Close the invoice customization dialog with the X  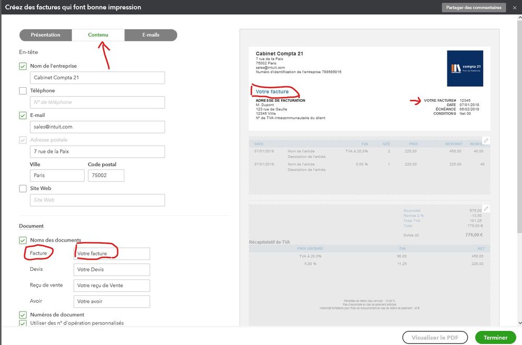(x=514, y=7)
